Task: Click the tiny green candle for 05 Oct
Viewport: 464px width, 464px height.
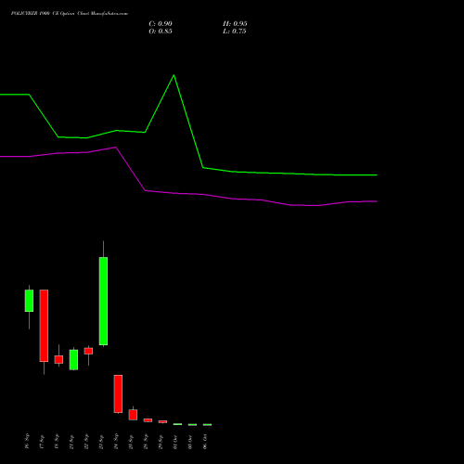Action: click(192, 425)
